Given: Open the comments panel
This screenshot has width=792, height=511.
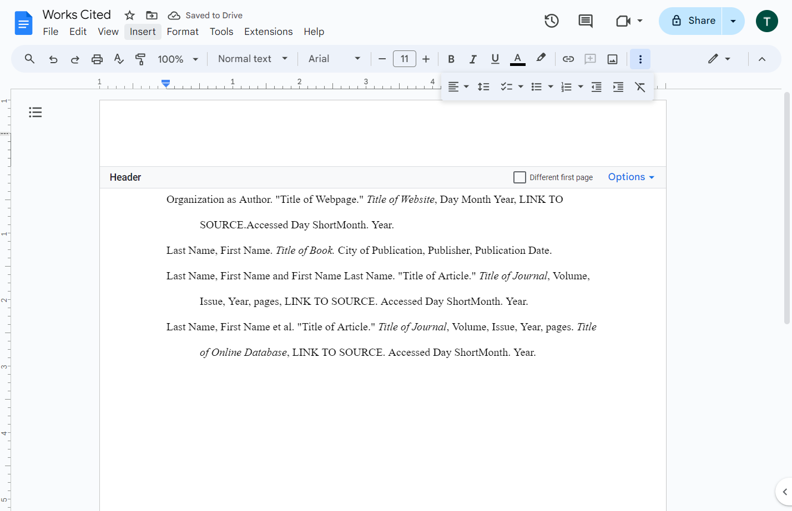Looking at the screenshot, I should coord(586,21).
